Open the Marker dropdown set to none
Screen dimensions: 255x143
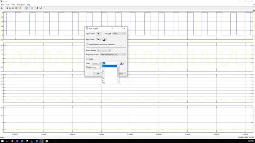(97, 67)
